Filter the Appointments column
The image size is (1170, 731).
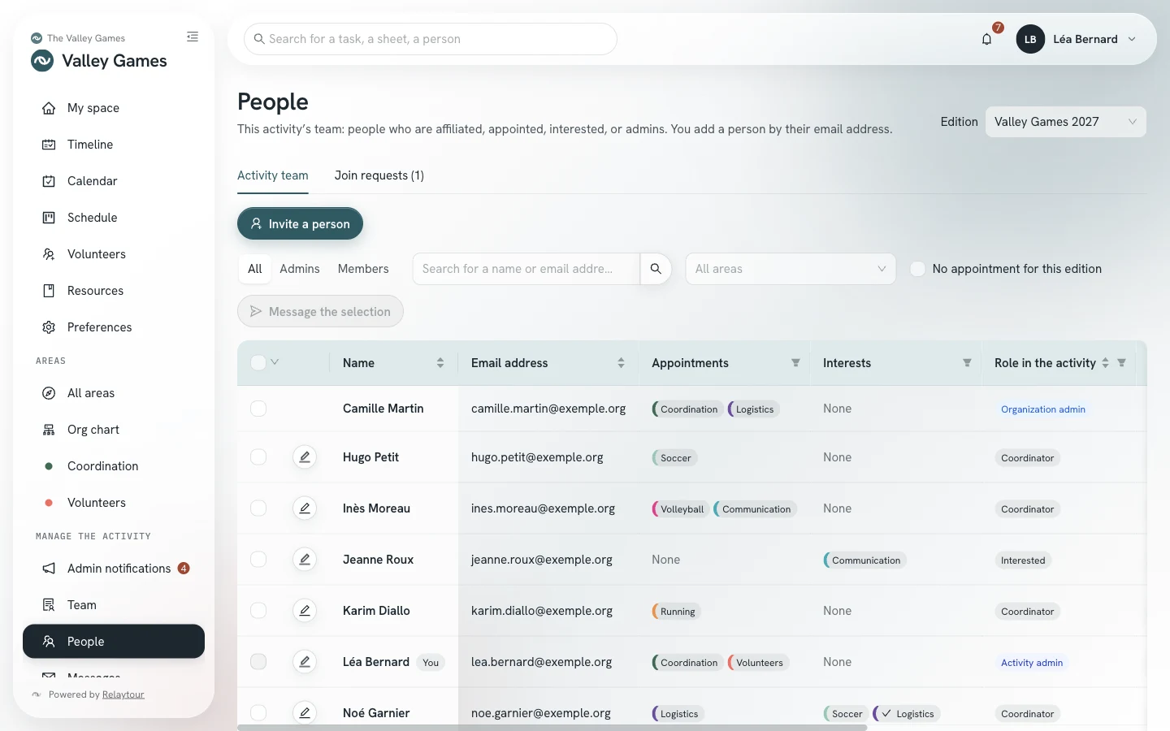pos(795,363)
